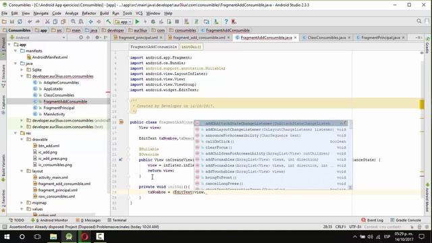Choose callOnClick() from autocomplete list
Viewport: 432px width, 243px height.
coord(271,142)
